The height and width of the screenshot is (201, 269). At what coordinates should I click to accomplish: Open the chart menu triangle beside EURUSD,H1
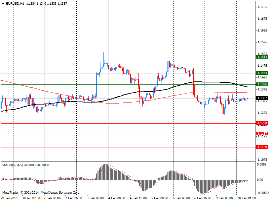[x=3, y=4]
